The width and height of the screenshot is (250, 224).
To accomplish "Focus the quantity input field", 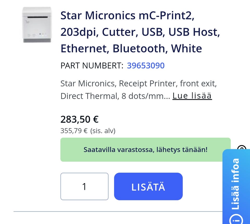I will tap(84, 186).
